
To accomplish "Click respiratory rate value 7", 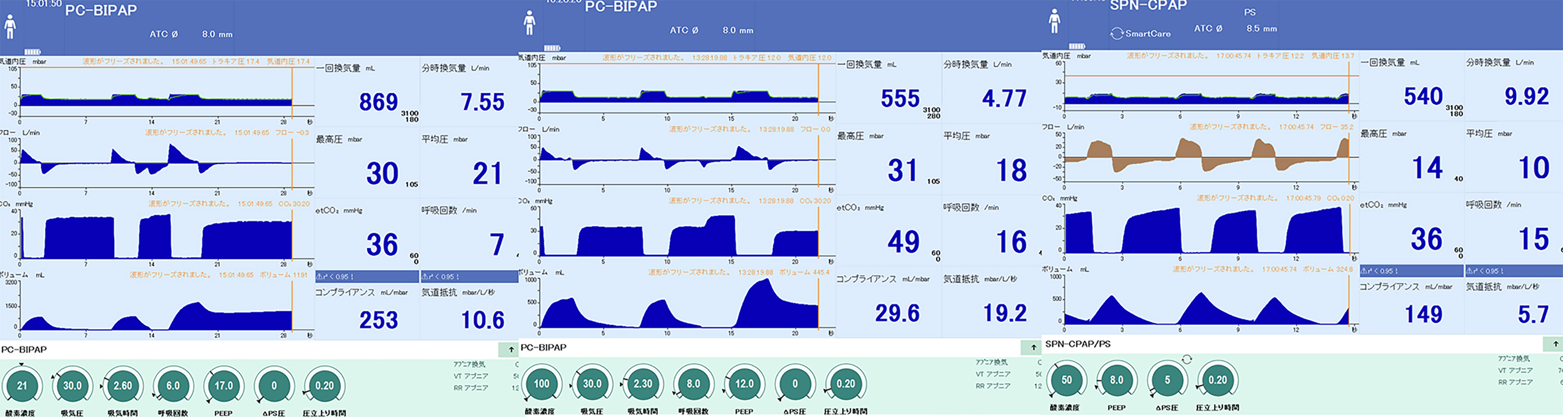I will (497, 245).
